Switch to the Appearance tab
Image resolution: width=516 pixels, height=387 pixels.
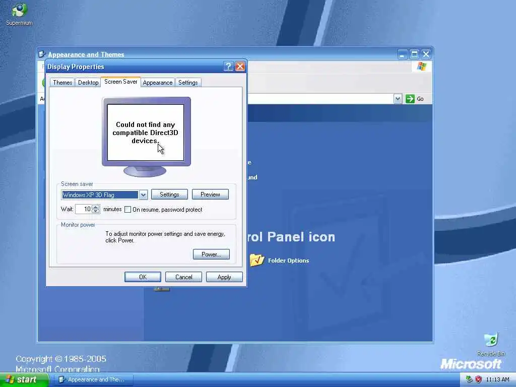(158, 83)
